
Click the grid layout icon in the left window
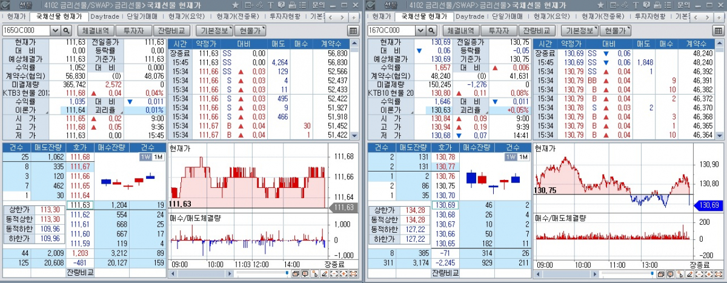(x=354, y=30)
